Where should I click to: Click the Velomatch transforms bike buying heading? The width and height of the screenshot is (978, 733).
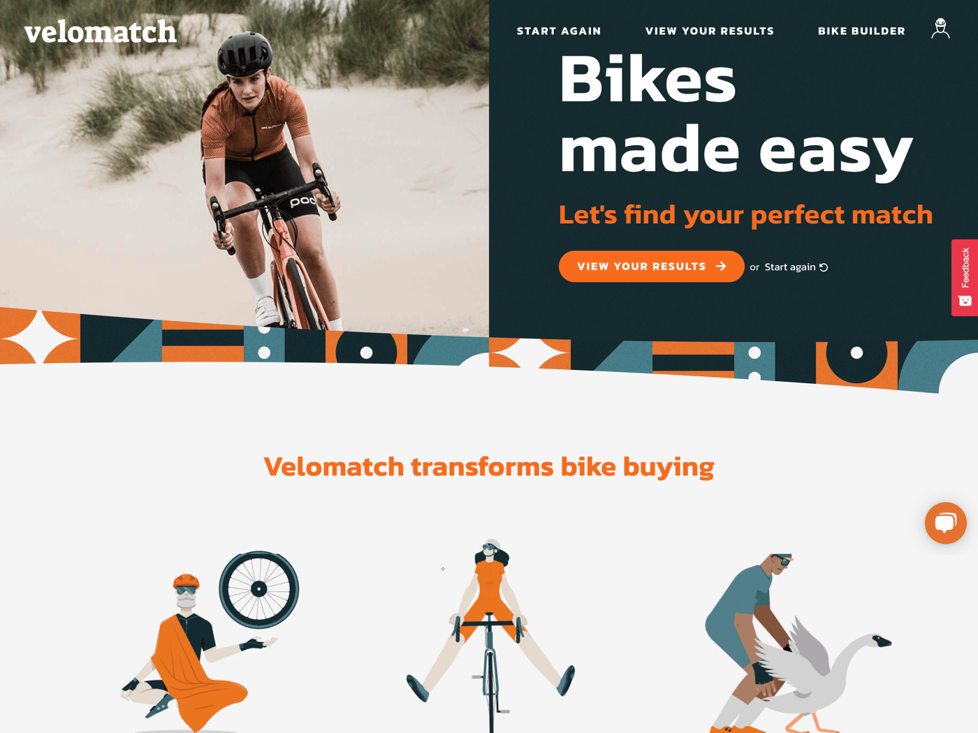pos(489,466)
